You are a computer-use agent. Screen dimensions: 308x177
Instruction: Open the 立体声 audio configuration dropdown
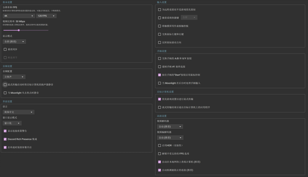tap(14, 77)
